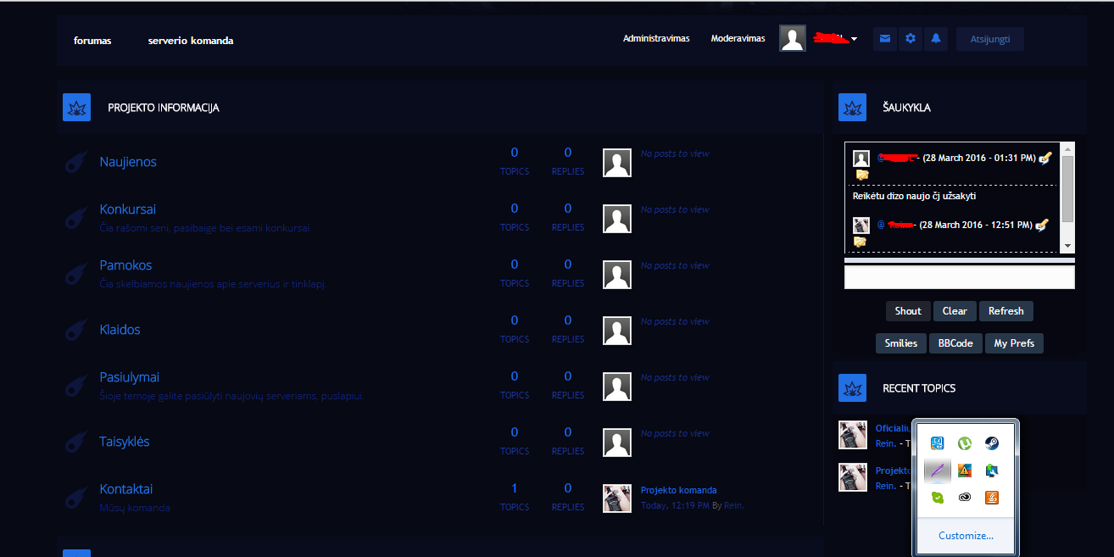Open the My Prefs button
1114x557 pixels.
coord(1014,343)
